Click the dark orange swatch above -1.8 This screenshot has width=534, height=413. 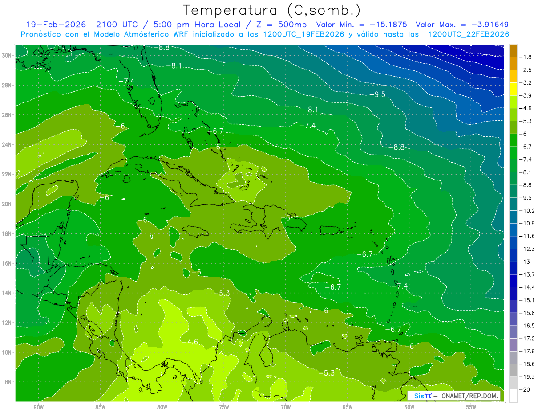[x=513, y=51]
